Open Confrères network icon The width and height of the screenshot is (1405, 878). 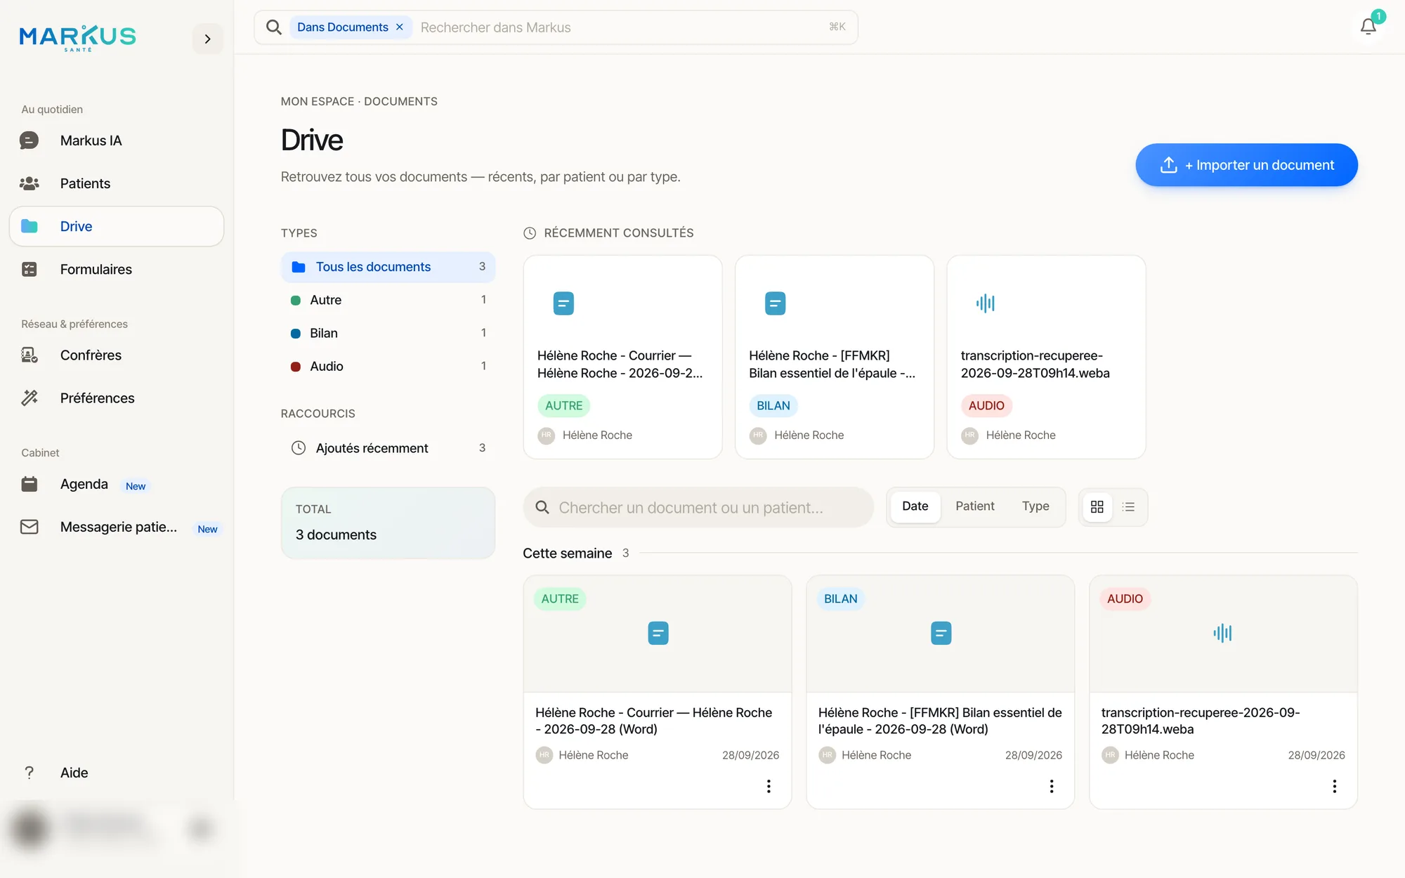coord(29,355)
